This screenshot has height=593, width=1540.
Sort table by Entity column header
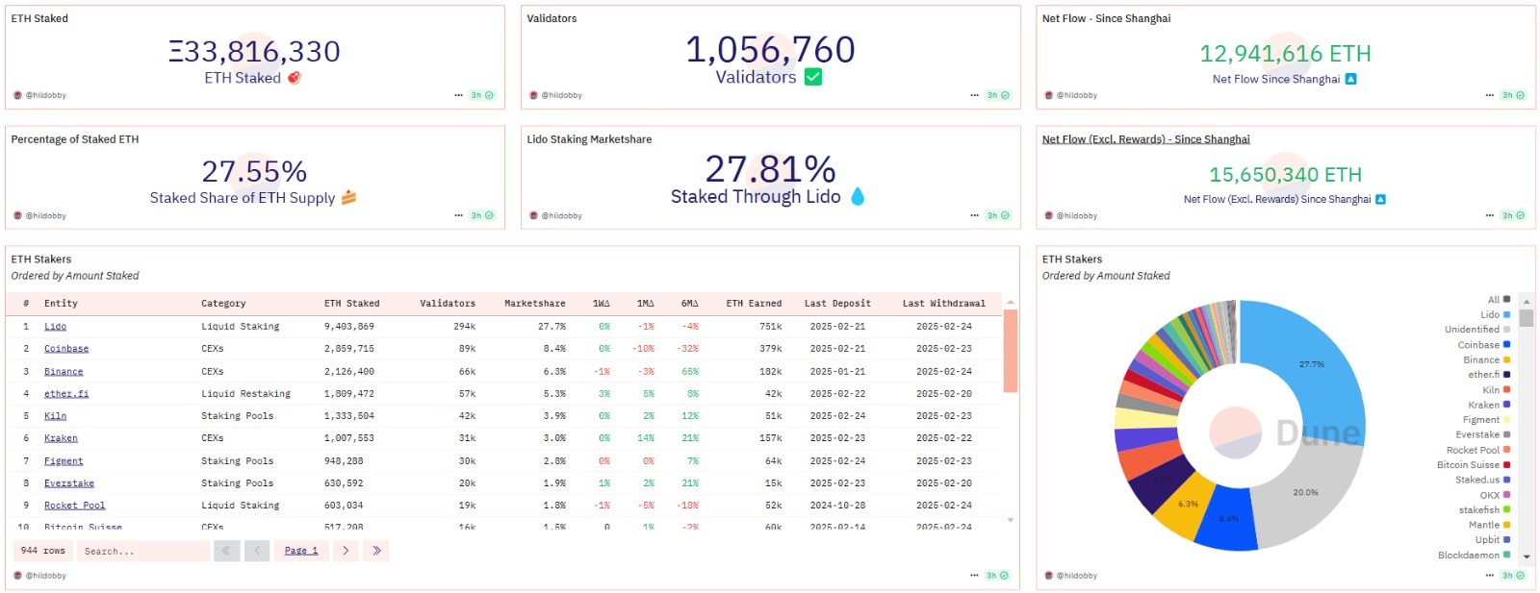click(61, 303)
